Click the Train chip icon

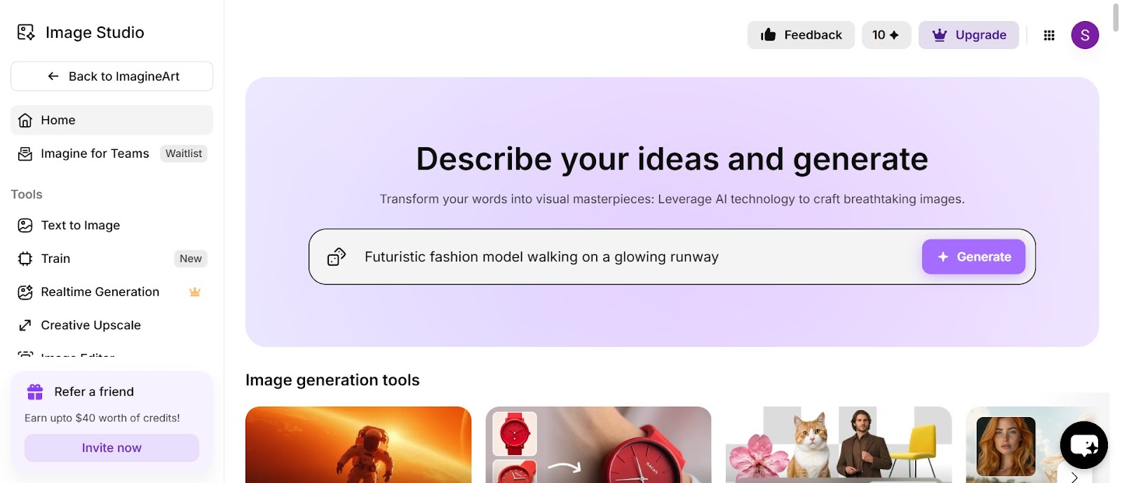[x=25, y=259]
